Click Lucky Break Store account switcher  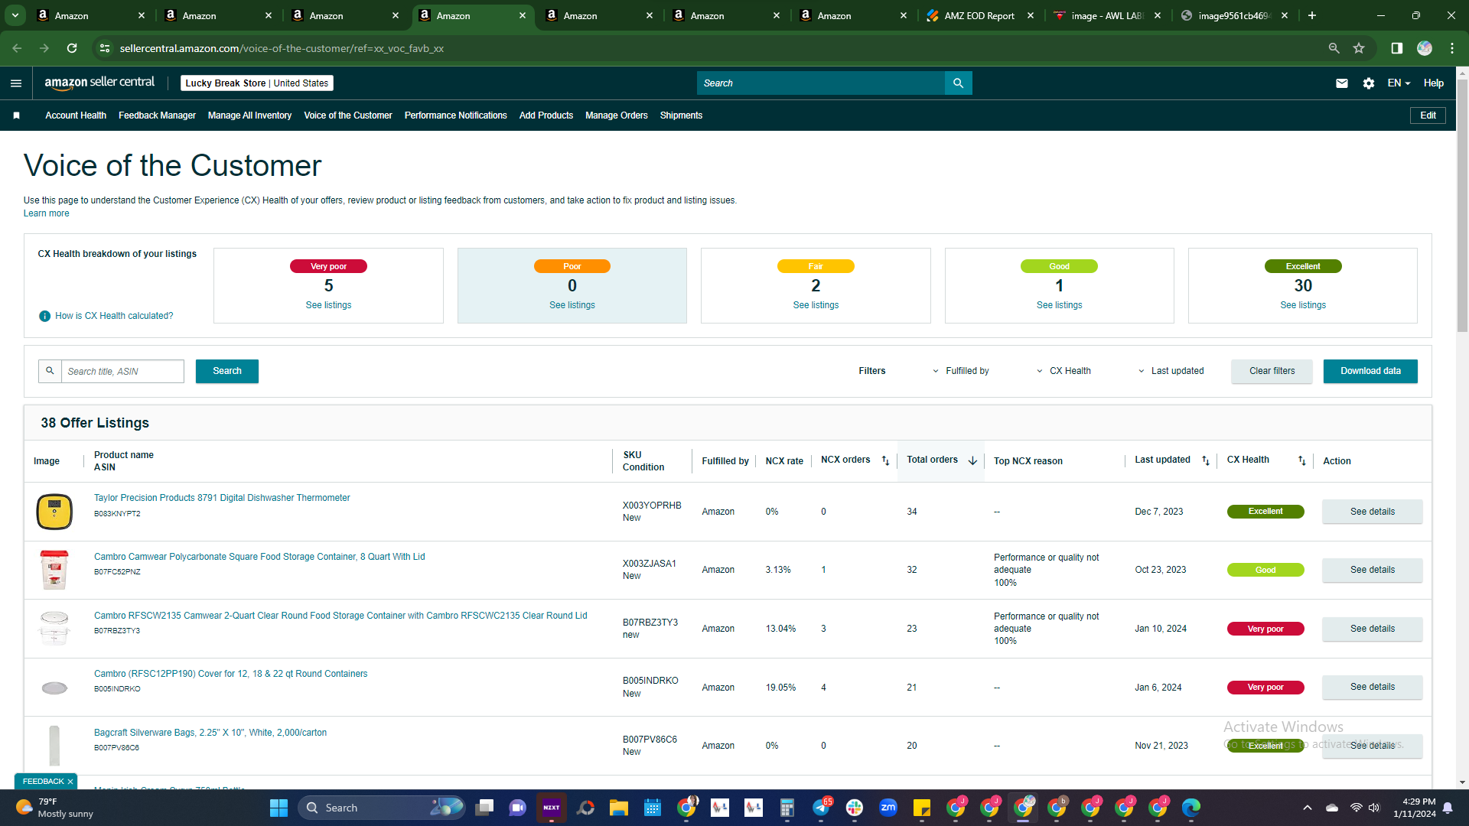[x=256, y=83]
